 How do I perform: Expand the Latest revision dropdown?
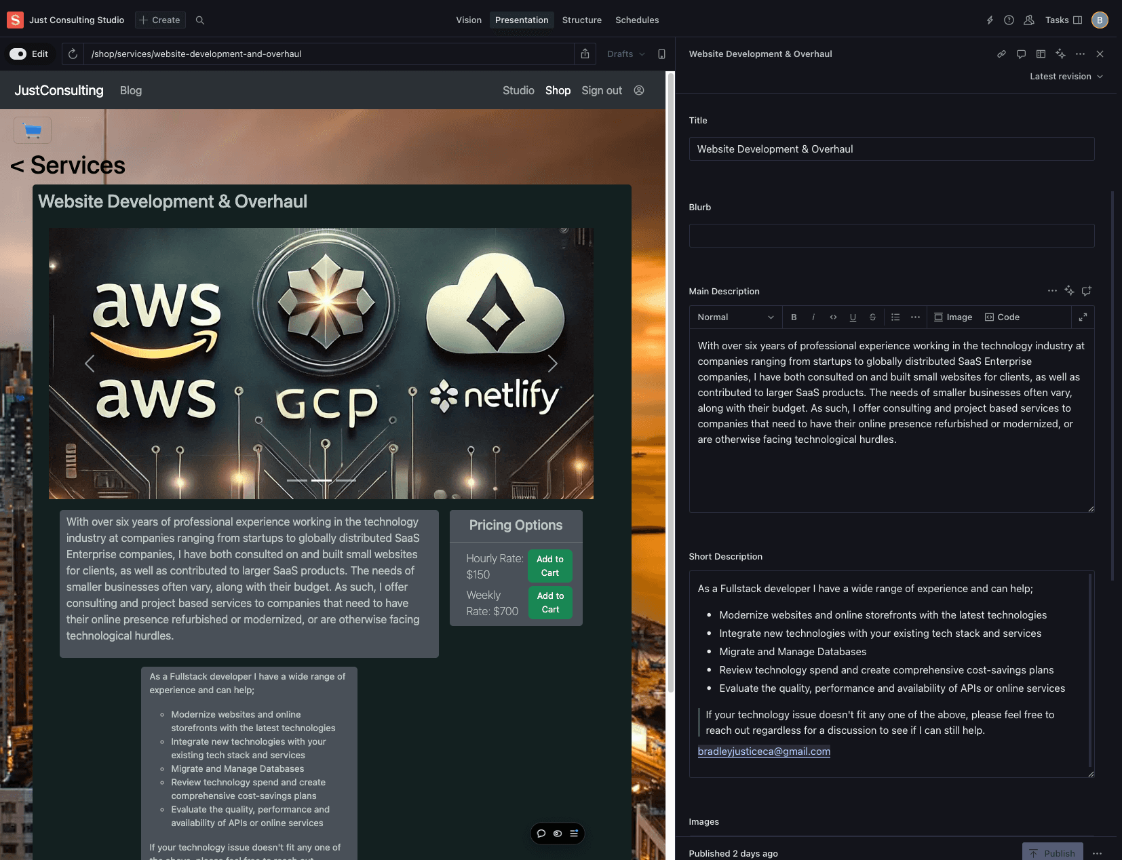pos(1066,77)
